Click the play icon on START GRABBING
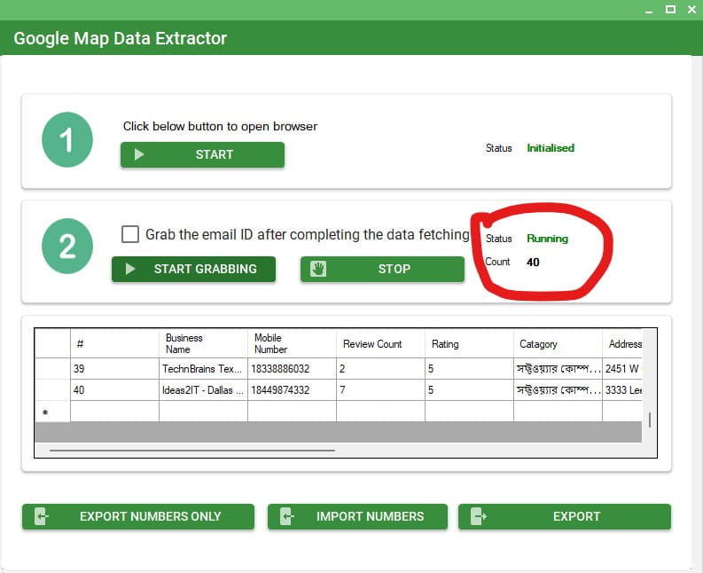Viewport: 703px width, 573px height. coord(130,269)
